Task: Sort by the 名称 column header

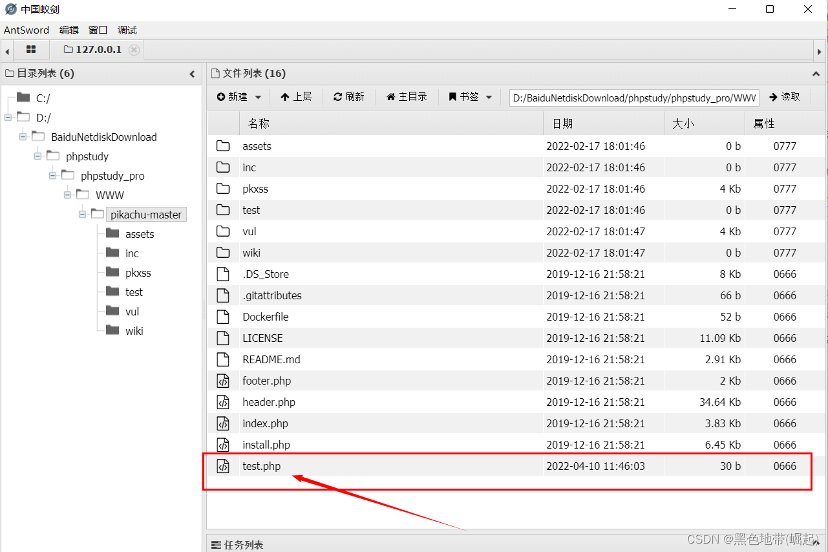Action: click(x=391, y=123)
